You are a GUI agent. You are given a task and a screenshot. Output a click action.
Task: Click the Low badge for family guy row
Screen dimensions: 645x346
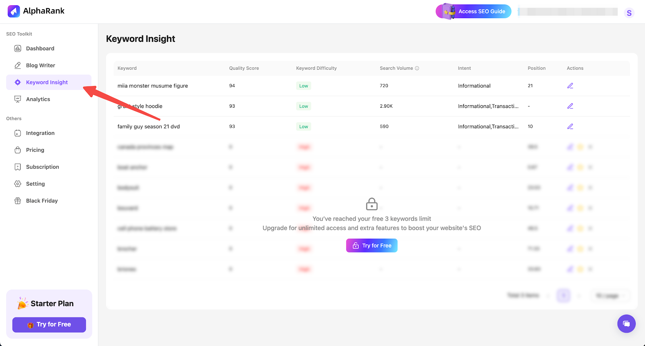304,127
